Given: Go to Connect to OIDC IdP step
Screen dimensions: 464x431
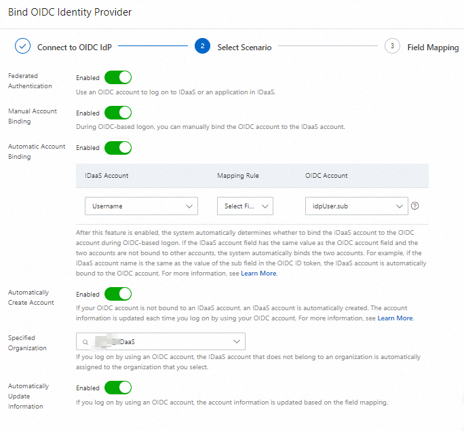Looking at the screenshot, I should [x=74, y=48].
